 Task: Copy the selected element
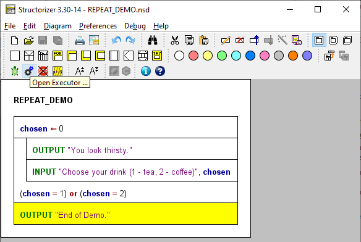[x=189, y=41]
